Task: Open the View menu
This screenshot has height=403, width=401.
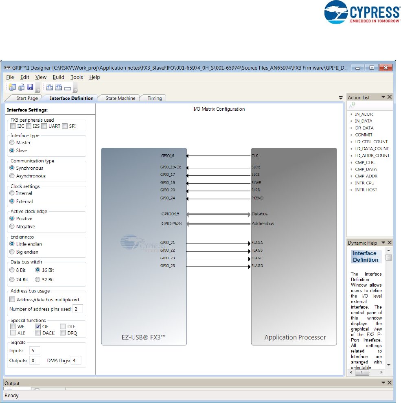Action: point(41,77)
